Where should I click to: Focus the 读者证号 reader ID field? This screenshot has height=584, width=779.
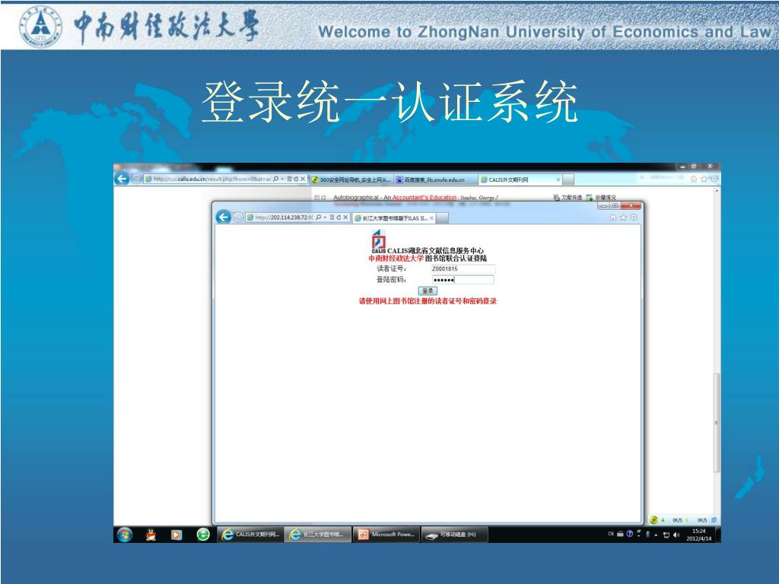(x=463, y=268)
